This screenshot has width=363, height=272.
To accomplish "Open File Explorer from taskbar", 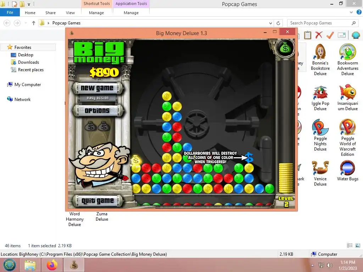I will click(30, 265).
